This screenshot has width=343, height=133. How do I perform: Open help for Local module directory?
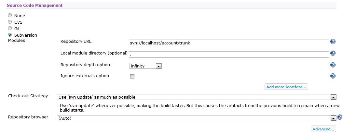333,54
